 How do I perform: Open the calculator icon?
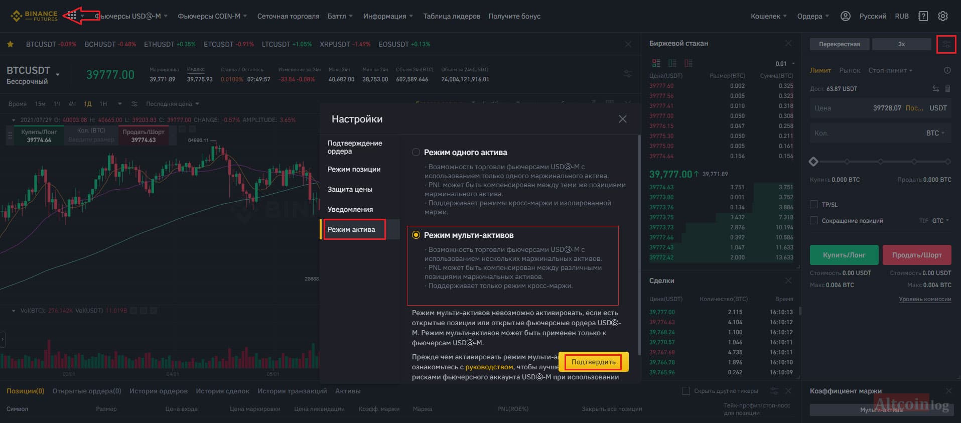[x=947, y=89]
